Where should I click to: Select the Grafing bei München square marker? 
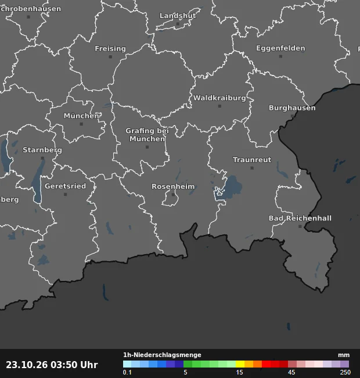pyautogui.click(x=147, y=147)
